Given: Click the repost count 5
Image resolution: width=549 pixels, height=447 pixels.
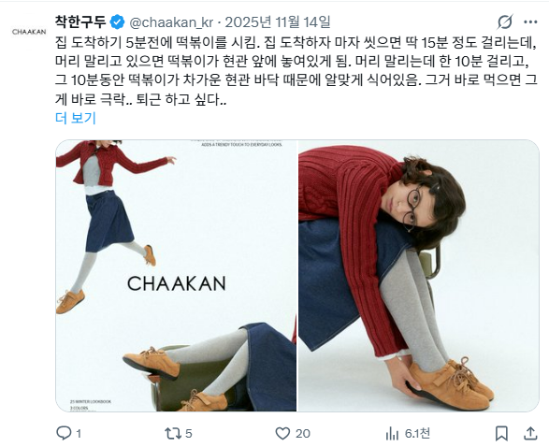Looking at the screenshot, I should [189, 434].
